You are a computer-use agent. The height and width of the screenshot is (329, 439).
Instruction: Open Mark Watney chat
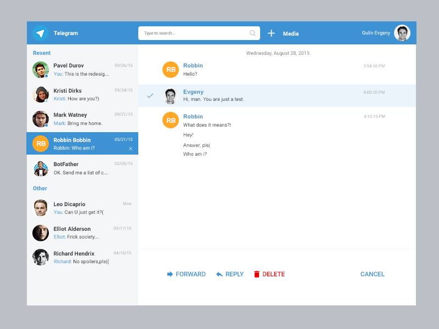tap(83, 119)
